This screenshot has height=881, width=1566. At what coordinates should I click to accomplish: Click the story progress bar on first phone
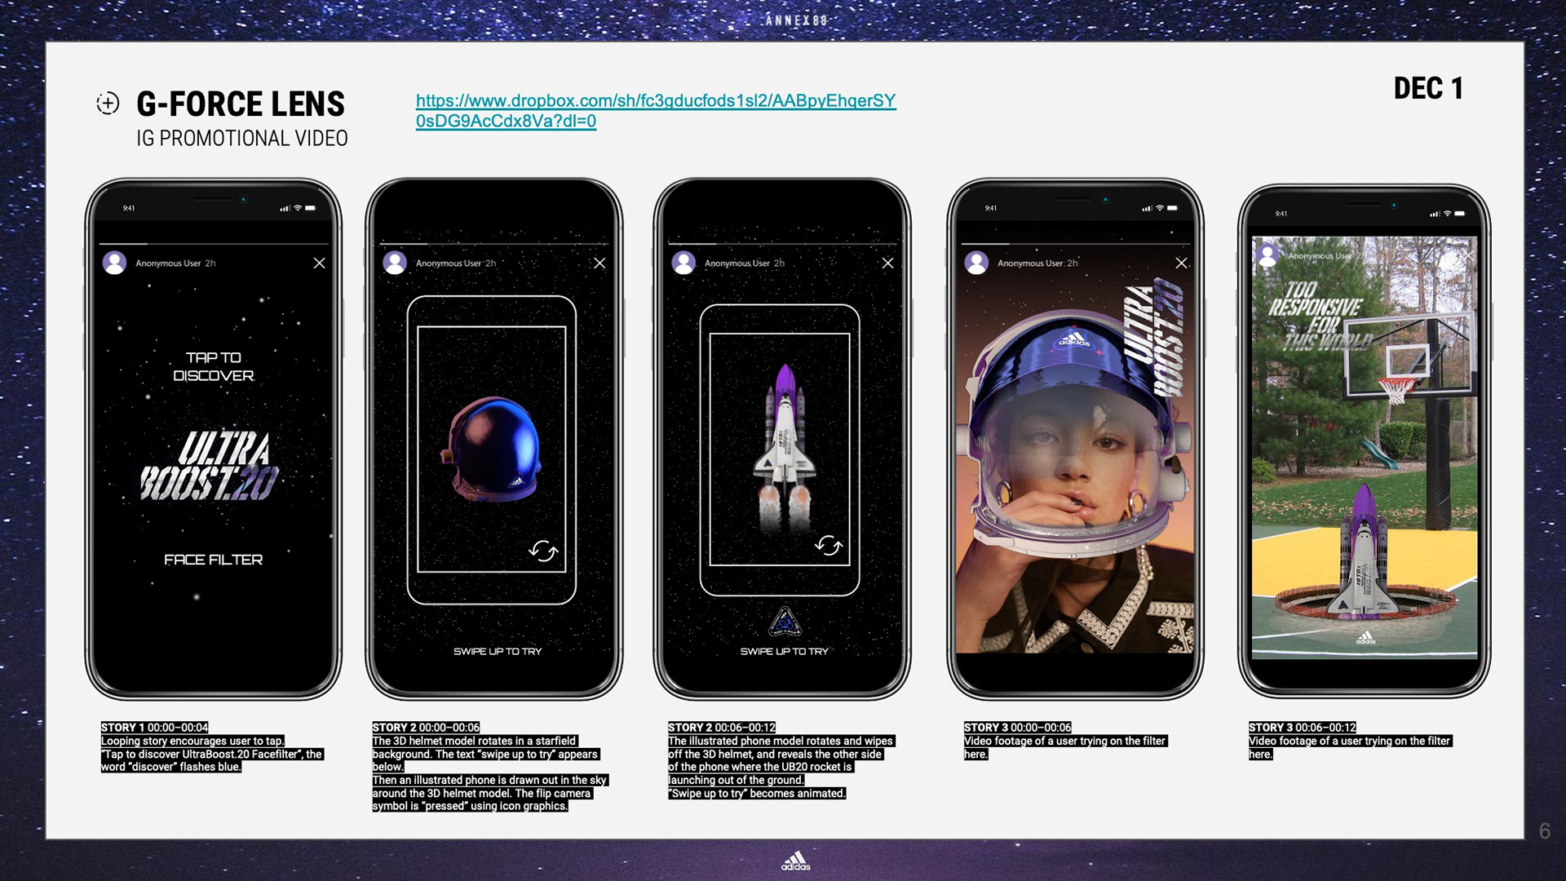[214, 243]
